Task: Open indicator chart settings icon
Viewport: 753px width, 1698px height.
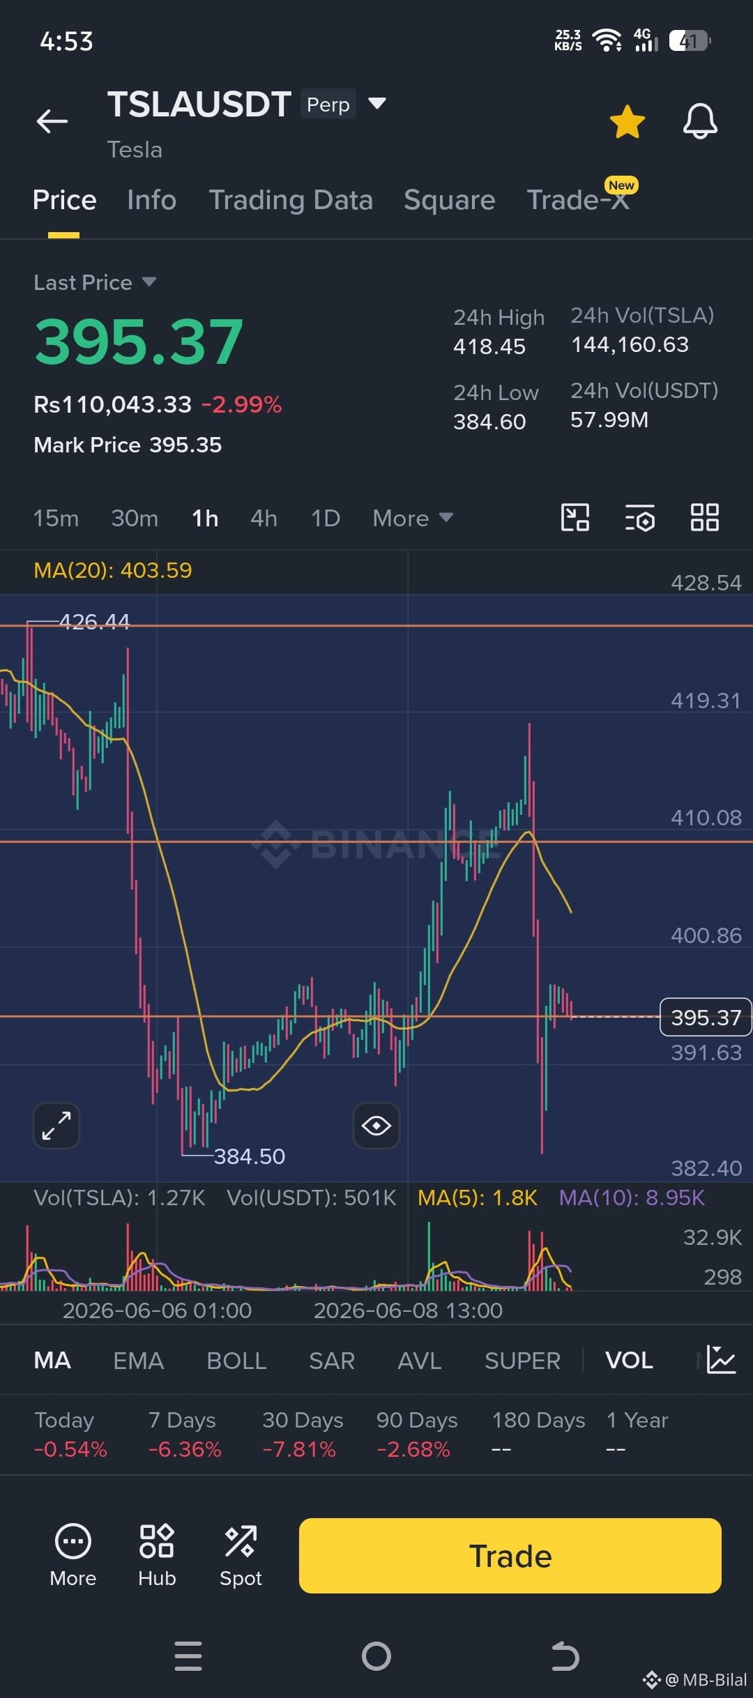Action: coord(721,1360)
